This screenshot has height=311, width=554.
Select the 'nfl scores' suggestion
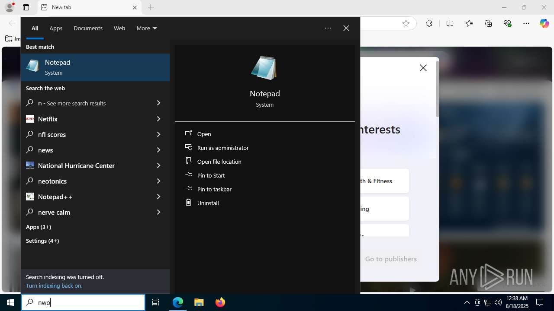[85, 134]
